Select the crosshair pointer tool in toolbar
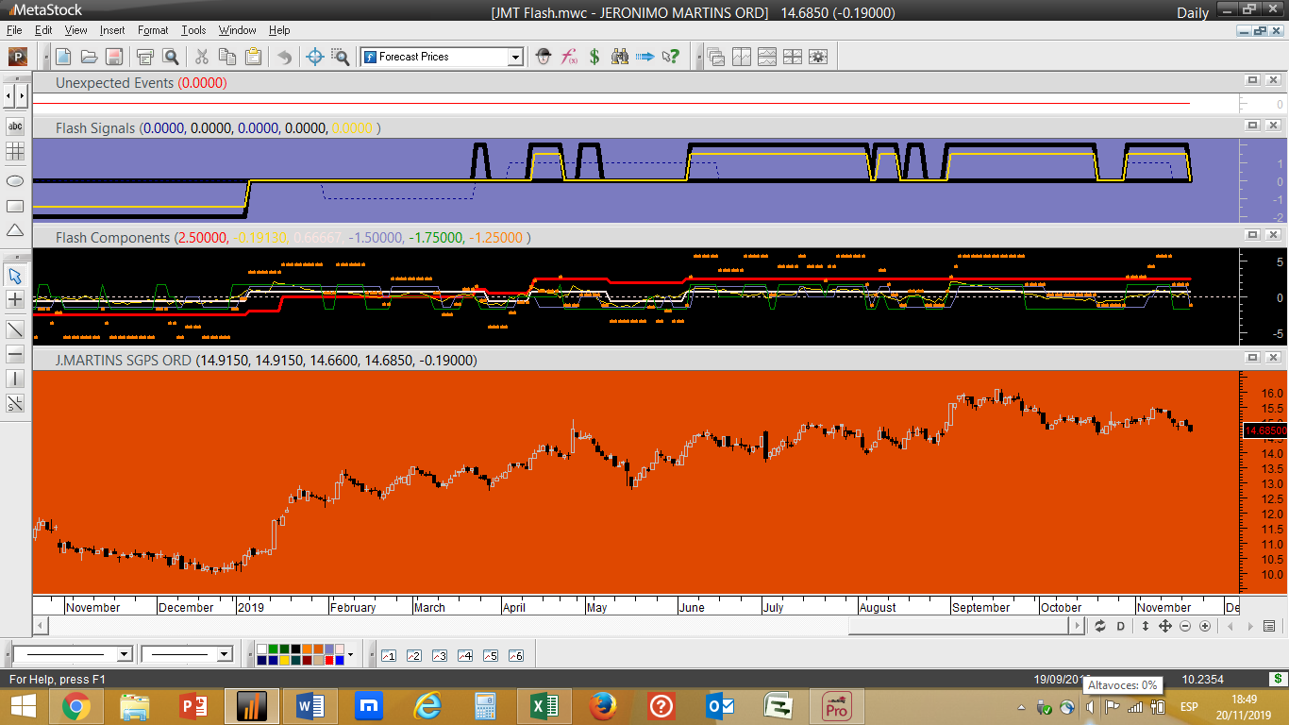 click(315, 57)
